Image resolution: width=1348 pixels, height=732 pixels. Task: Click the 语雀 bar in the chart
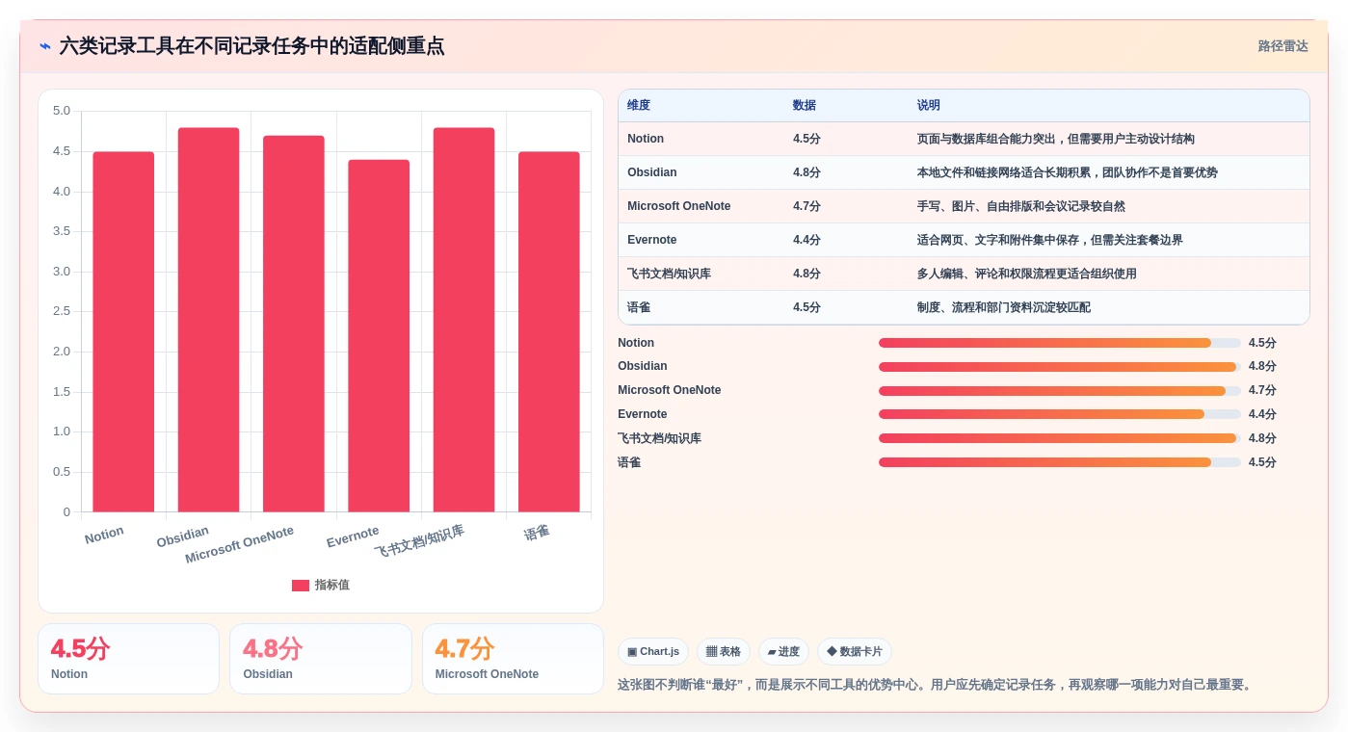click(x=549, y=331)
